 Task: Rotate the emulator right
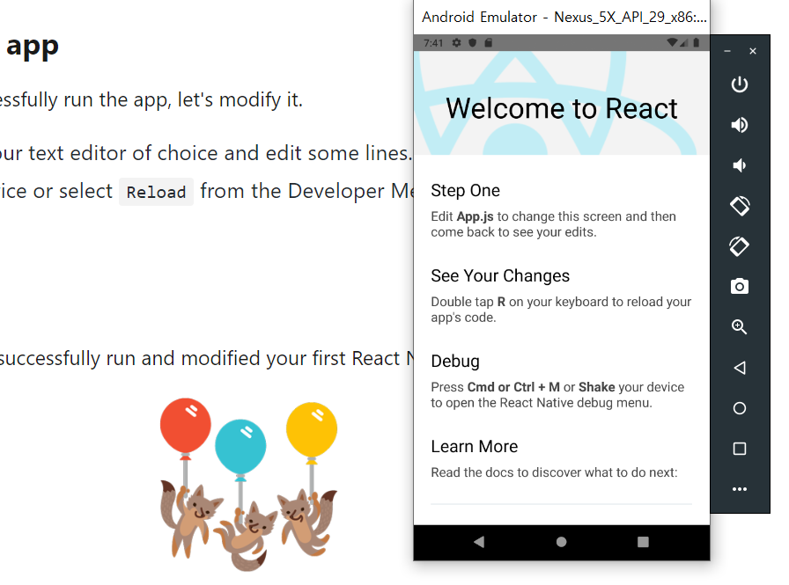click(x=739, y=246)
